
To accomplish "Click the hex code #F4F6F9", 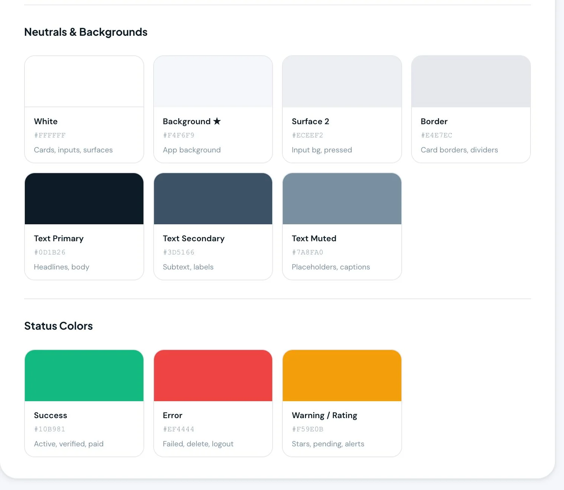I will (x=179, y=135).
